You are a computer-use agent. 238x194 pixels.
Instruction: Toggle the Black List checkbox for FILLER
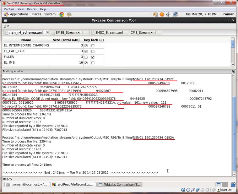tap(93, 57)
